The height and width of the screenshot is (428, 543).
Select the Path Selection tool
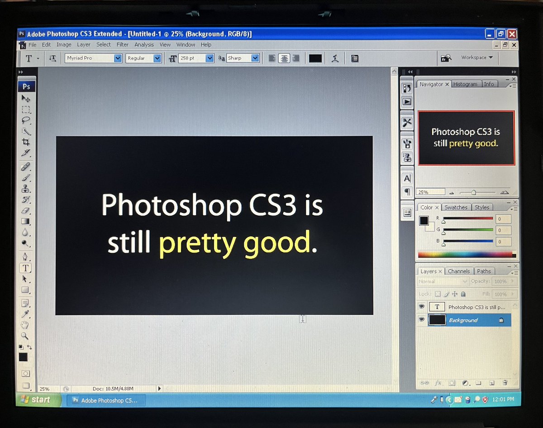26,279
